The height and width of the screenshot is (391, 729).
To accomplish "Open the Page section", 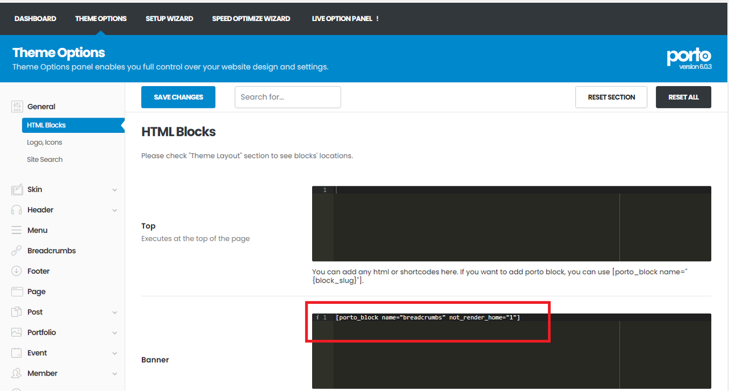I will pos(36,291).
